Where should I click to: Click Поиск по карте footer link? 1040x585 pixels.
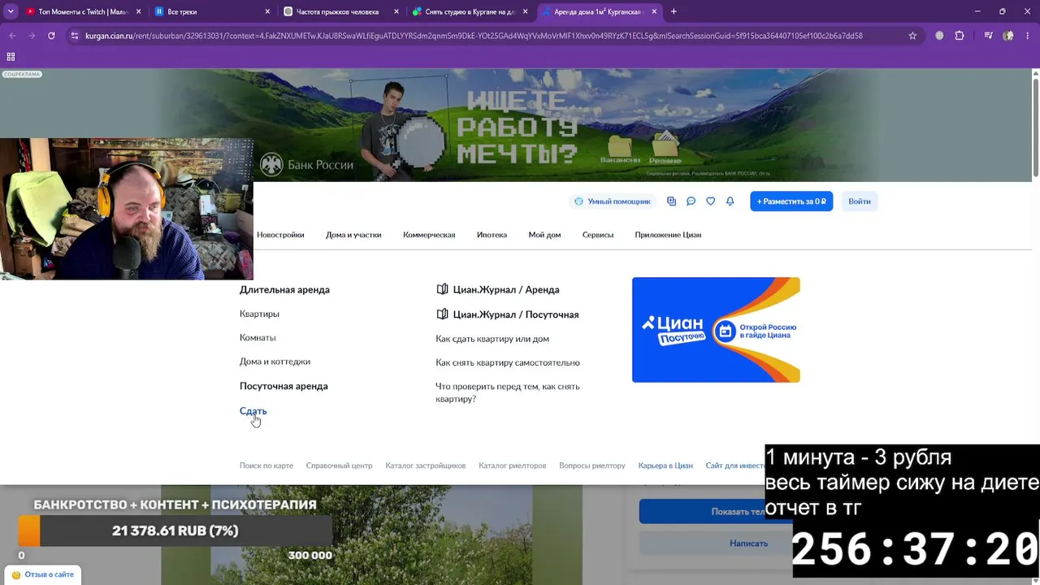[266, 466]
